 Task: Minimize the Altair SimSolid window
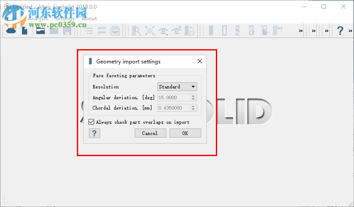pyautogui.click(x=304, y=6)
